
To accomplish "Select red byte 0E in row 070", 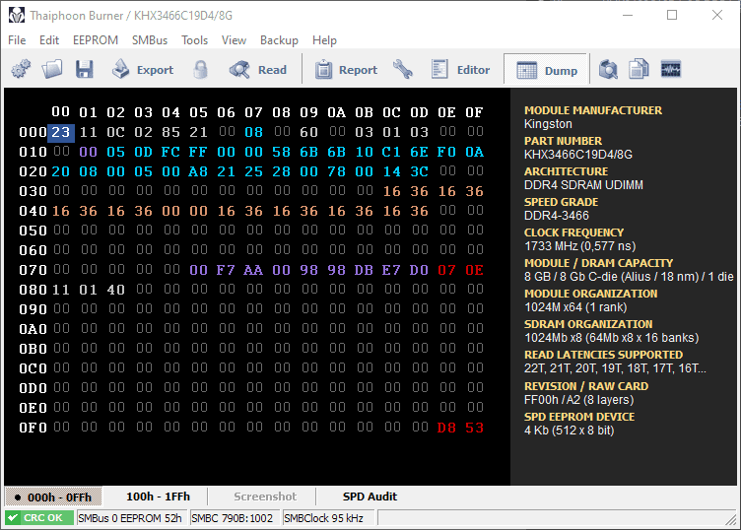I will click(475, 270).
